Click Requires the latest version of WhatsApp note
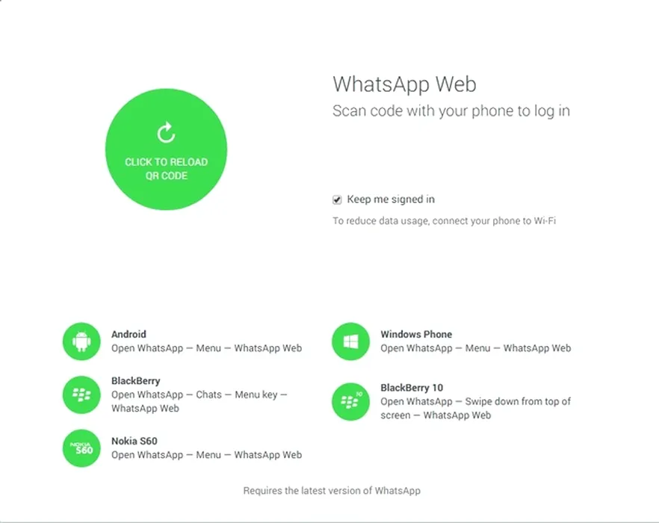 (332, 491)
